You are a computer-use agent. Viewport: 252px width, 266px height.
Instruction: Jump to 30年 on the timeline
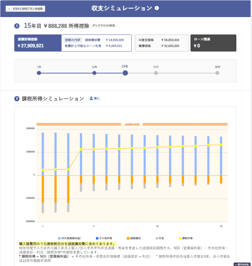tap(217, 73)
